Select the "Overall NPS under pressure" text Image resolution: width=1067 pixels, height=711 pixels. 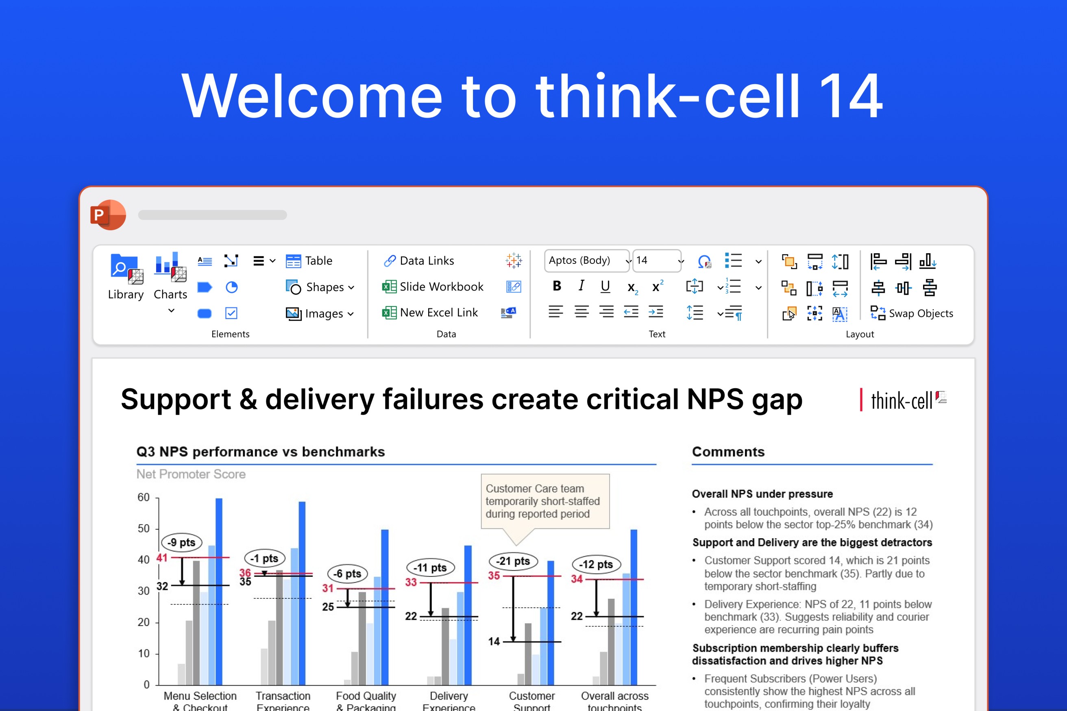point(762,494)
